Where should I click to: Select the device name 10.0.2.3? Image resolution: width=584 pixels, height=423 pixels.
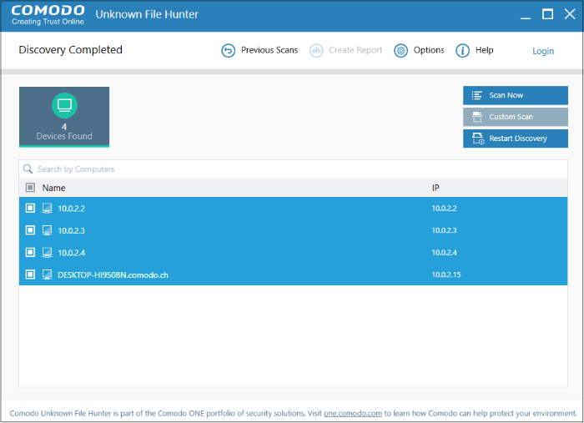tap(71, 230)
